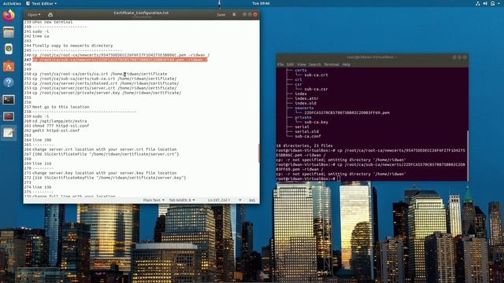
Task: Click line 246 cp root-ca newcerts command
Action: (120, 55)
